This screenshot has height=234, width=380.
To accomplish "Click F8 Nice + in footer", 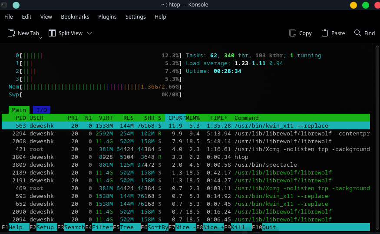I will coord(210,227).
